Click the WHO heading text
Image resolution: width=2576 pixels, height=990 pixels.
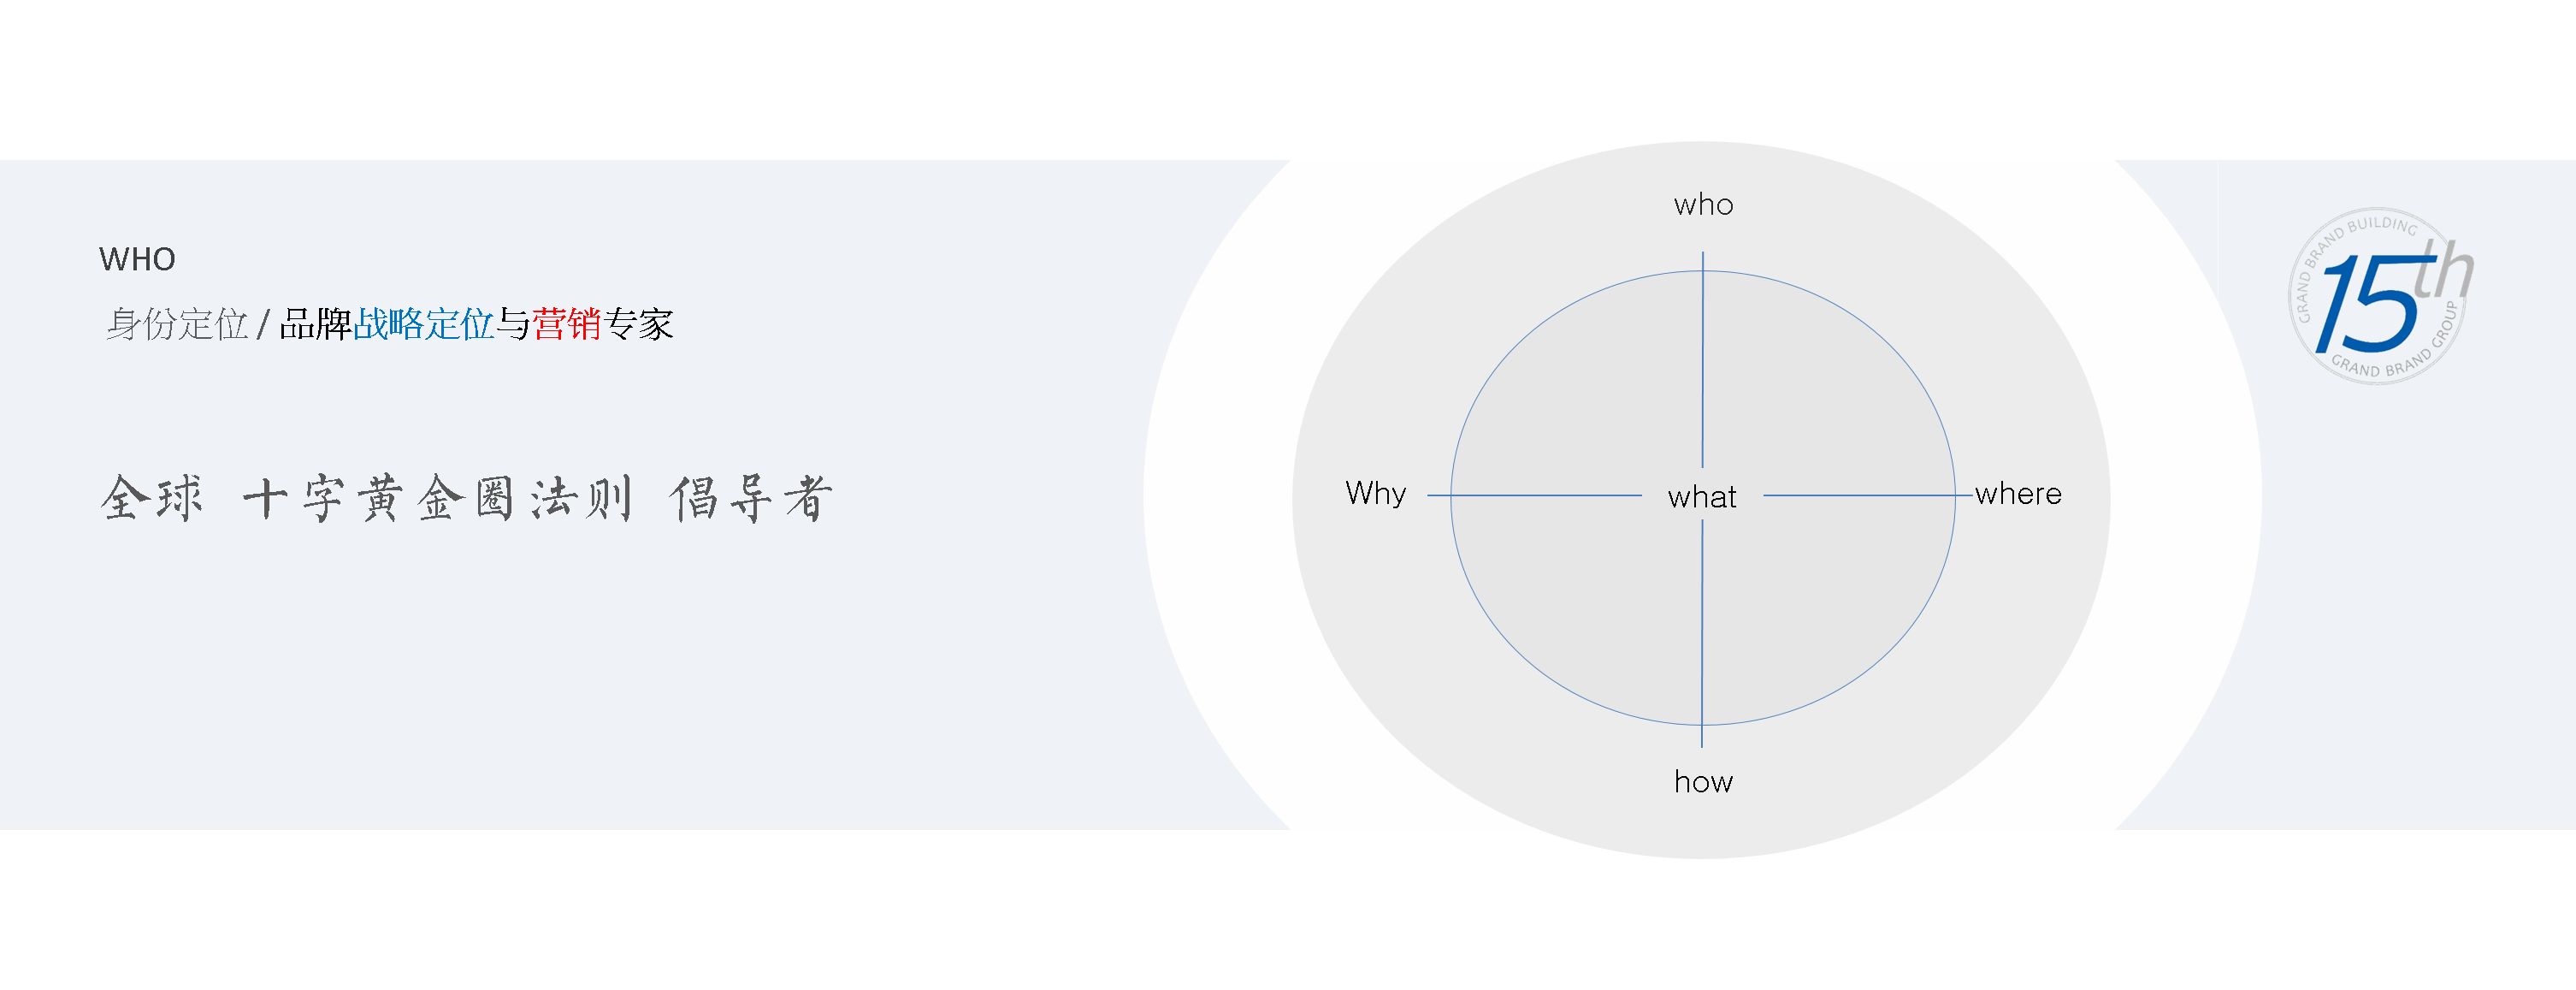[x=137, y=260]
